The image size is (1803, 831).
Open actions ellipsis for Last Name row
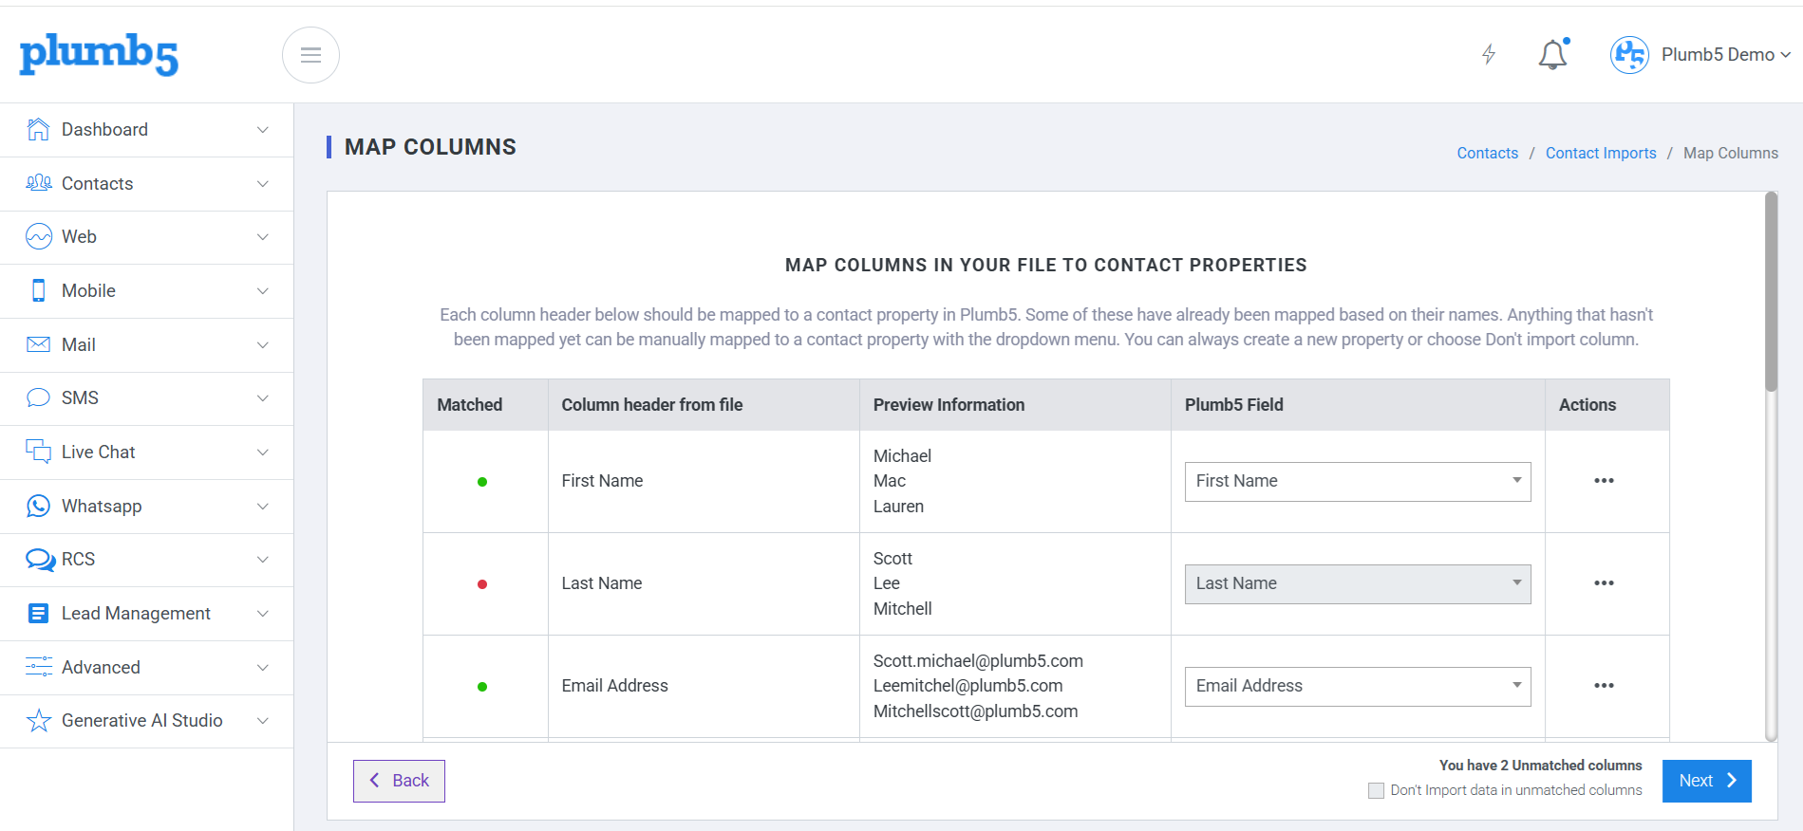click(x=1604, y=583)
